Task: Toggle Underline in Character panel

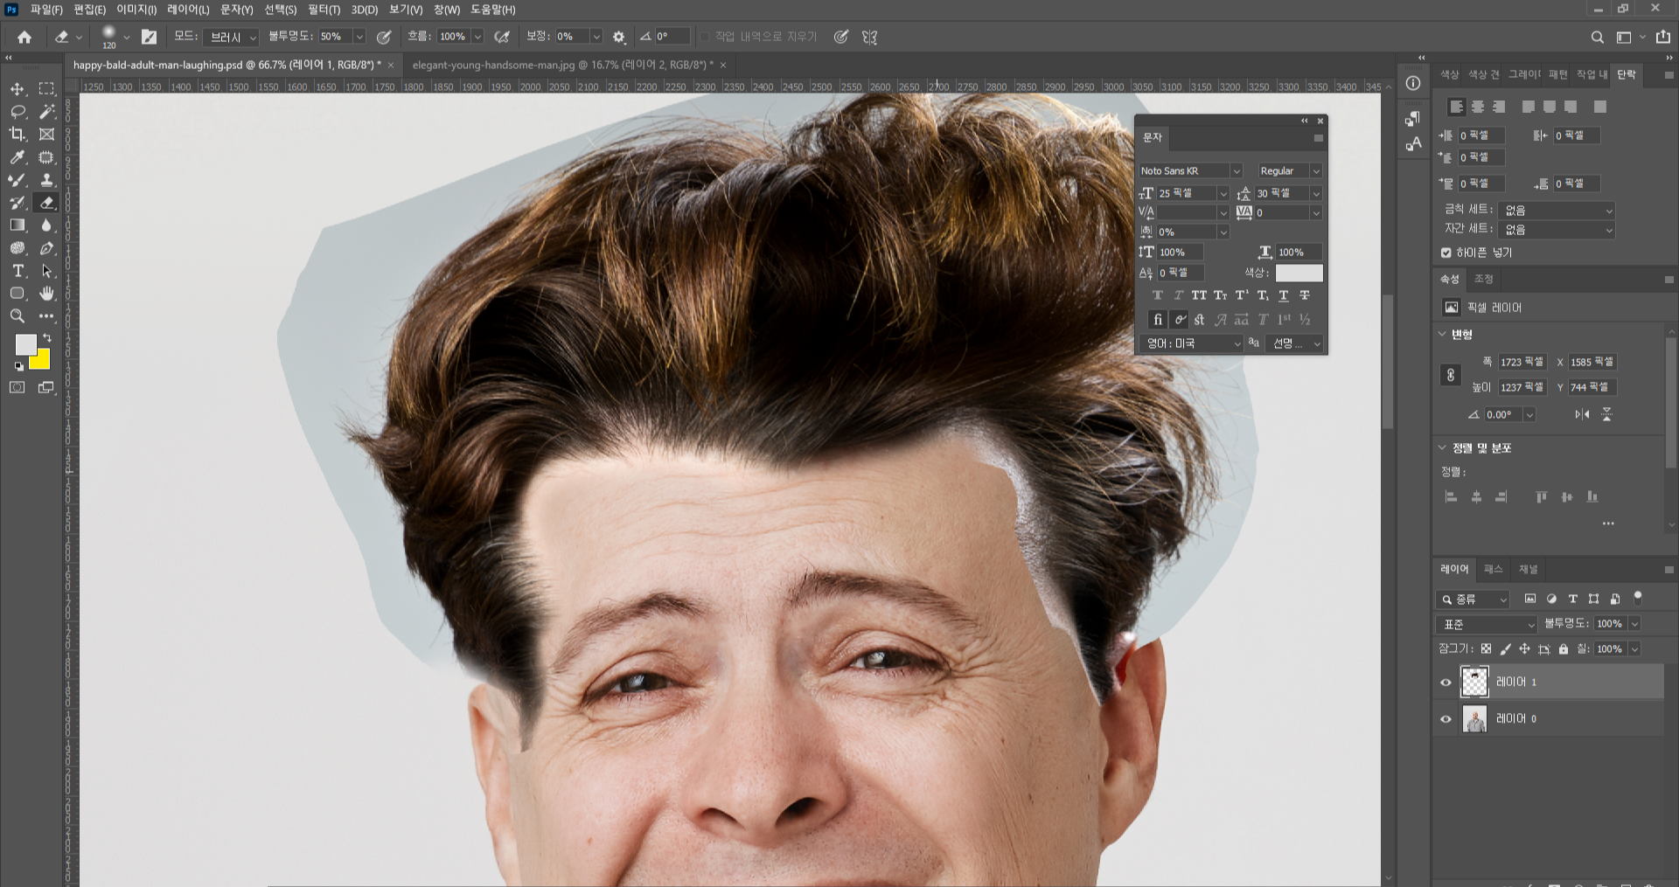Action: tap(1284, 295)
